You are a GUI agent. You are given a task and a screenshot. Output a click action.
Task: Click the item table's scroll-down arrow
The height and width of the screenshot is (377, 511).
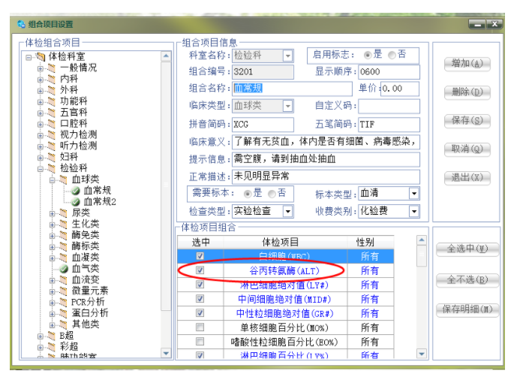pyautogui.click(x=422, y=354)
